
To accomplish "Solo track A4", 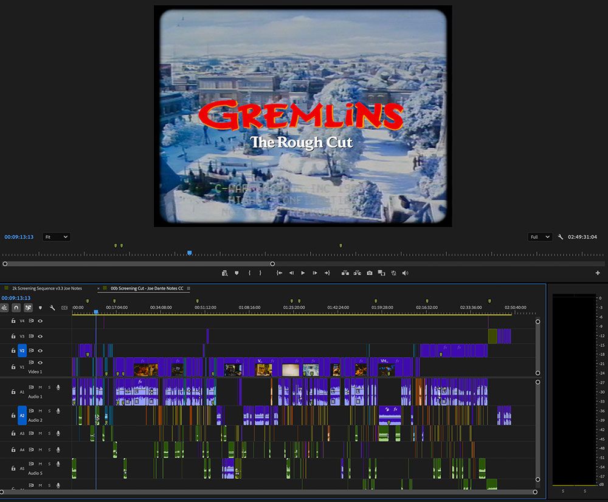I will (x=49, y=450).
